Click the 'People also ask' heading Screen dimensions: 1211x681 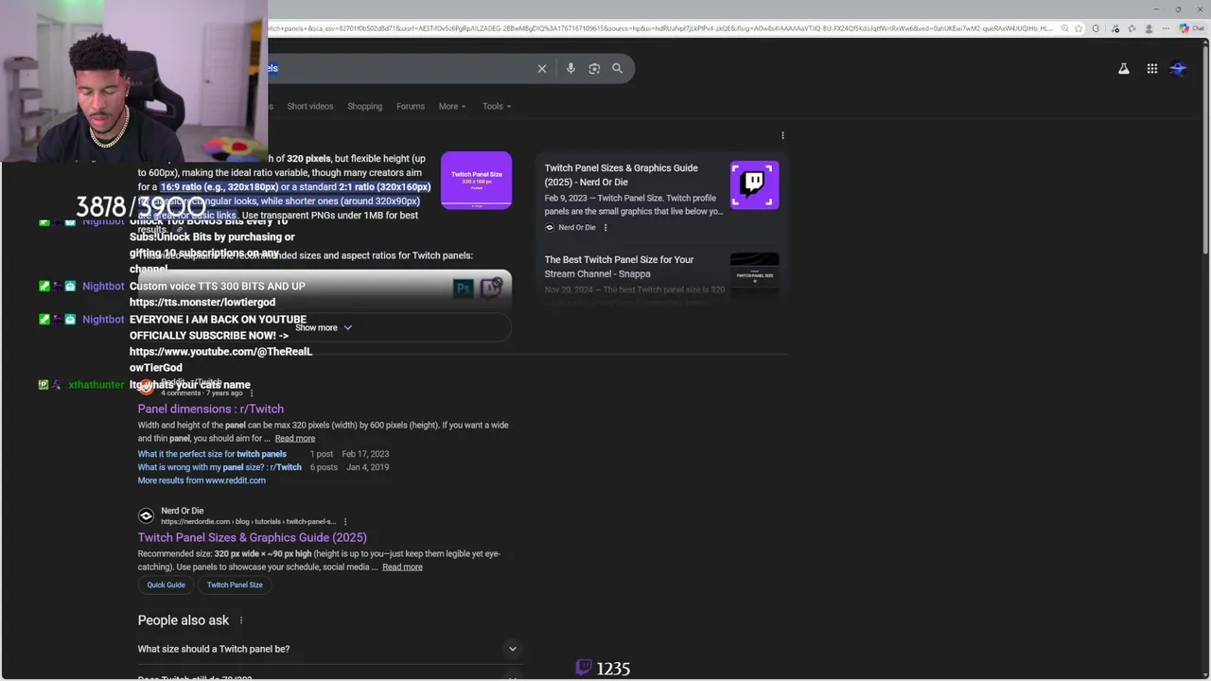tap(184, 620)
